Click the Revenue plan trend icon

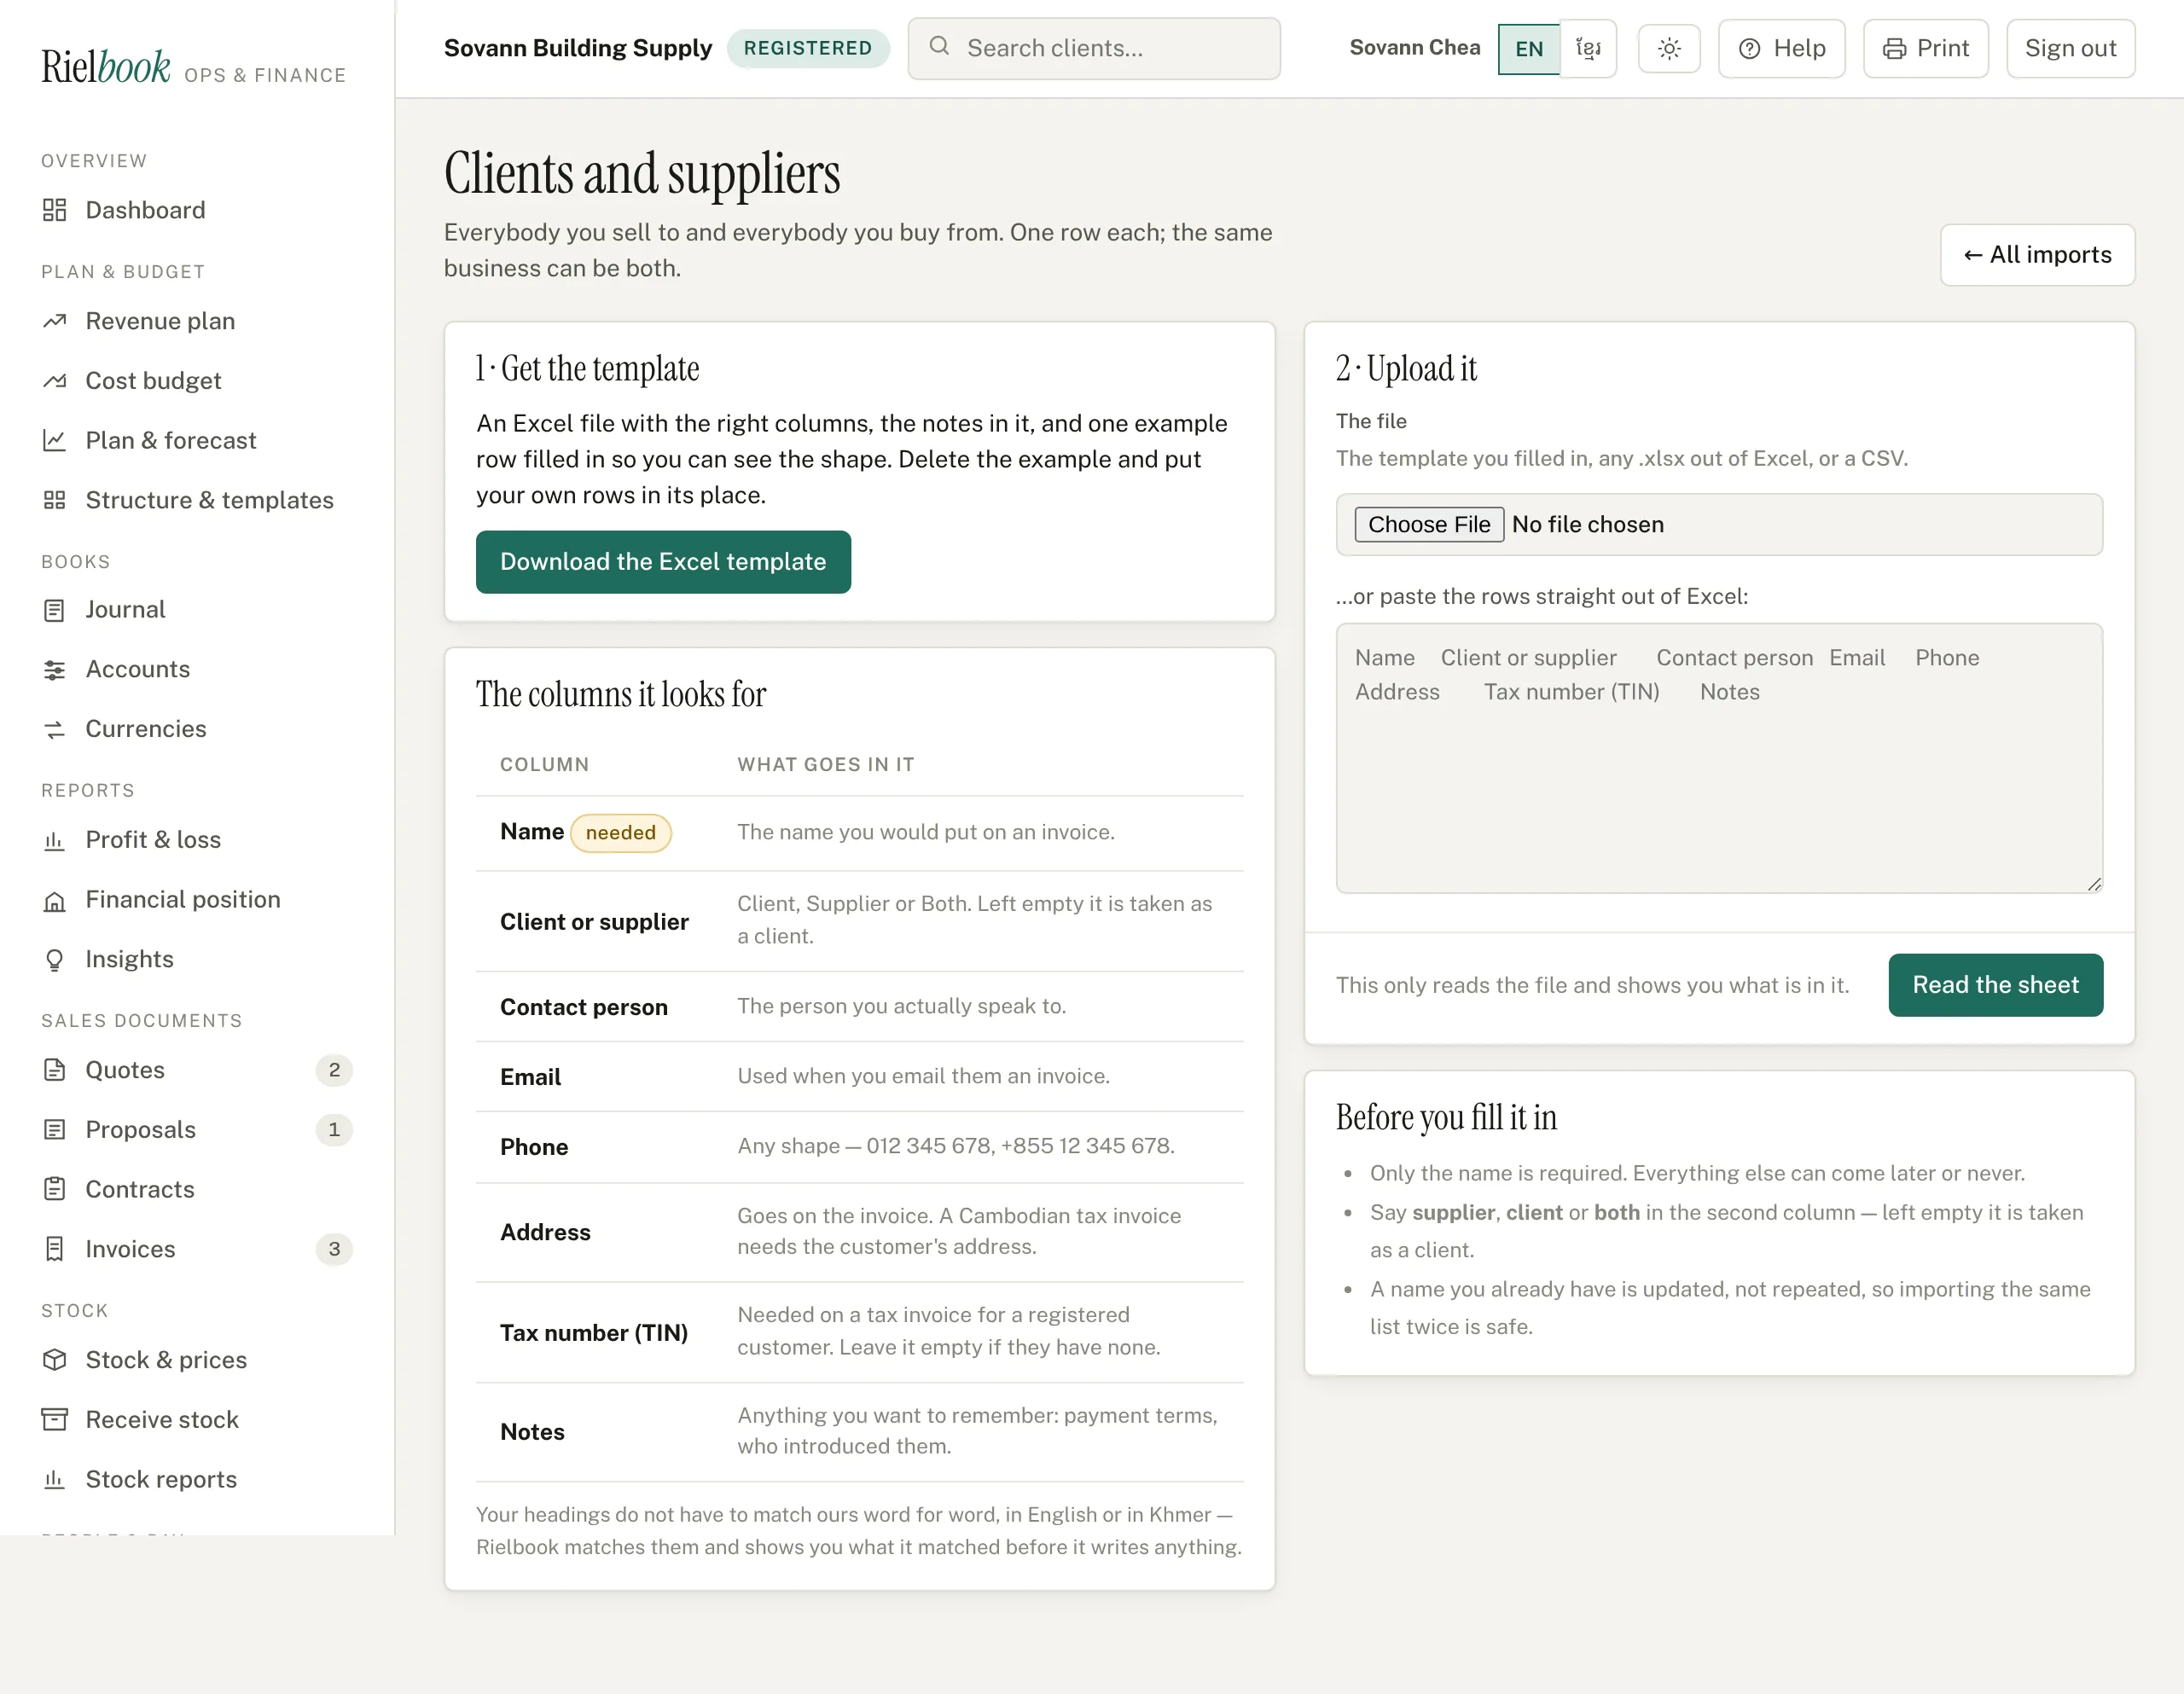pos(54,321)
